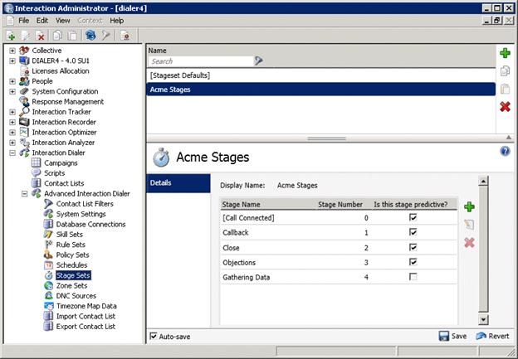Click the green plus icon beside the stage table

point(469,206)
